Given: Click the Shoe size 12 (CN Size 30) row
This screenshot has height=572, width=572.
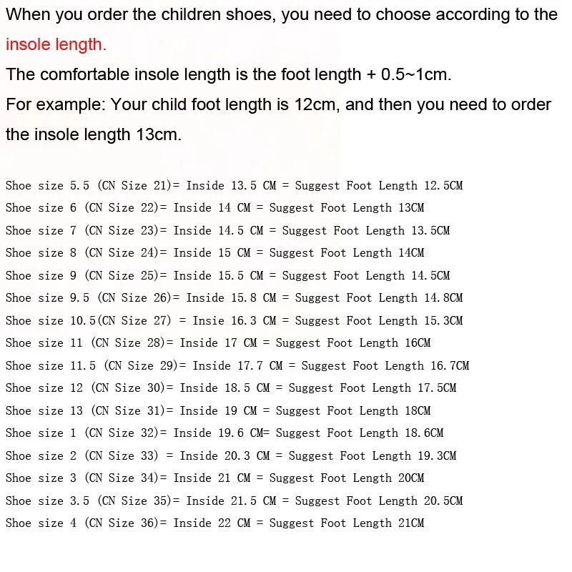Looking at the screenshot, I should (x=231, y=388).
